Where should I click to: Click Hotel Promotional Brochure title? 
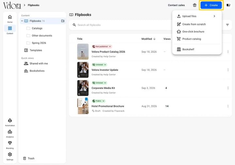click(108, 106)
